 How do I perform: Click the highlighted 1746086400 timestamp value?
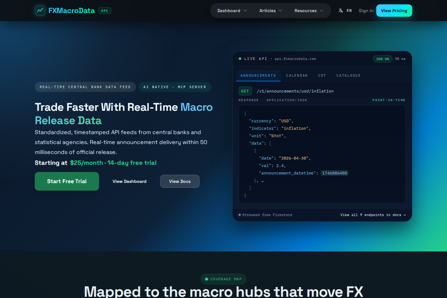click(335, 173)
